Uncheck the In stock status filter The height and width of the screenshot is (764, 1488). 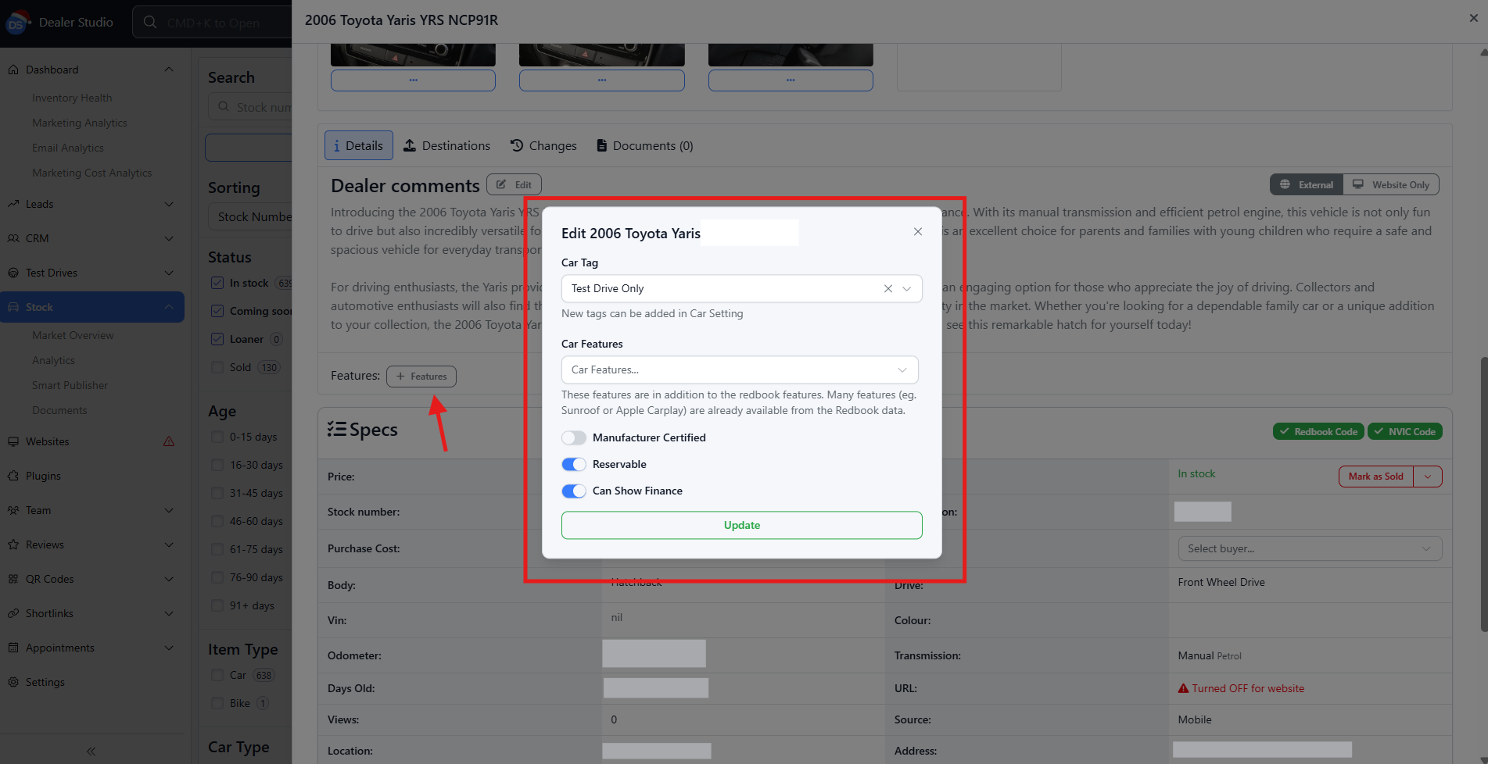[x=217, y=283]
